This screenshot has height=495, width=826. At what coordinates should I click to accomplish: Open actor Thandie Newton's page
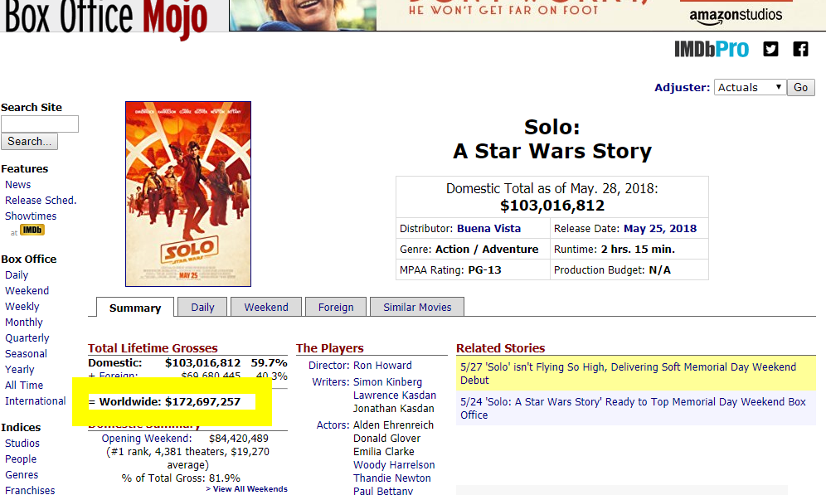pyautogui.click(x=392, y=478)
